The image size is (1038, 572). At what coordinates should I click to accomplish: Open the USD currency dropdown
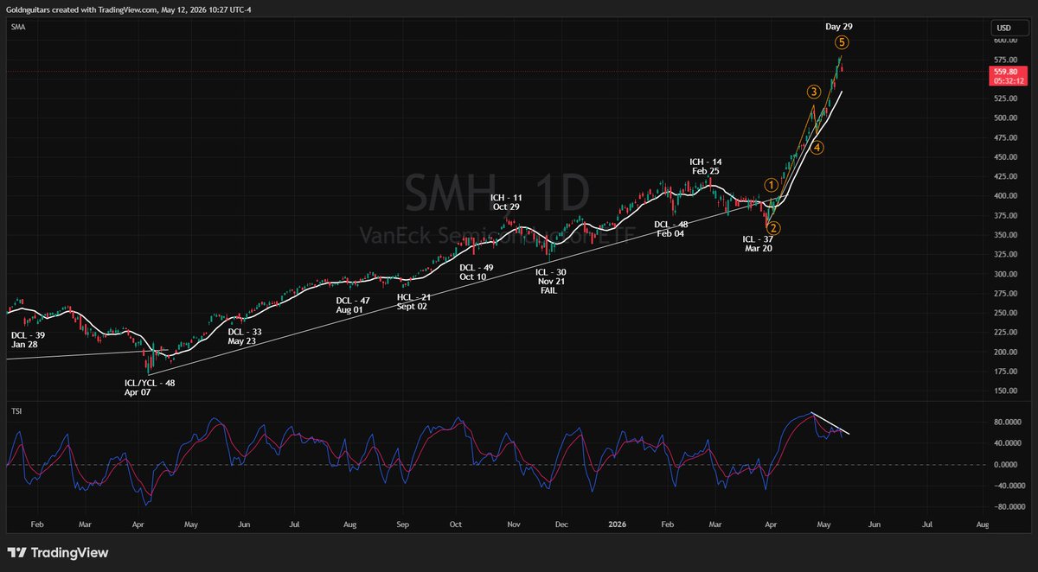tap(1009, 28)
